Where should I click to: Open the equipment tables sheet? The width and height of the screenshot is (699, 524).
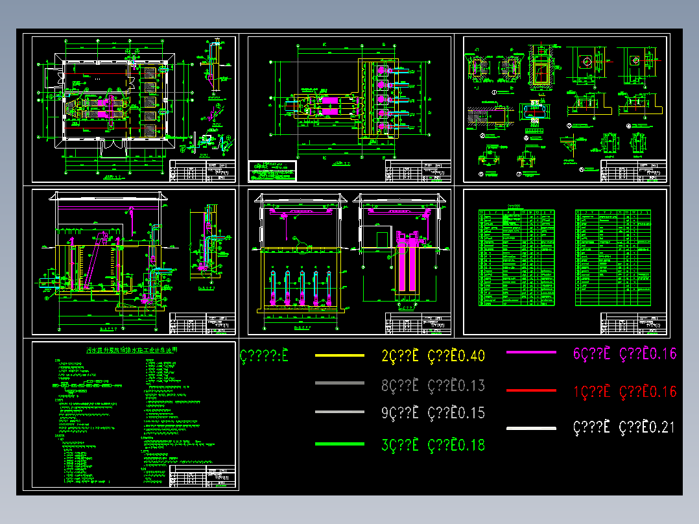[565, 262]
